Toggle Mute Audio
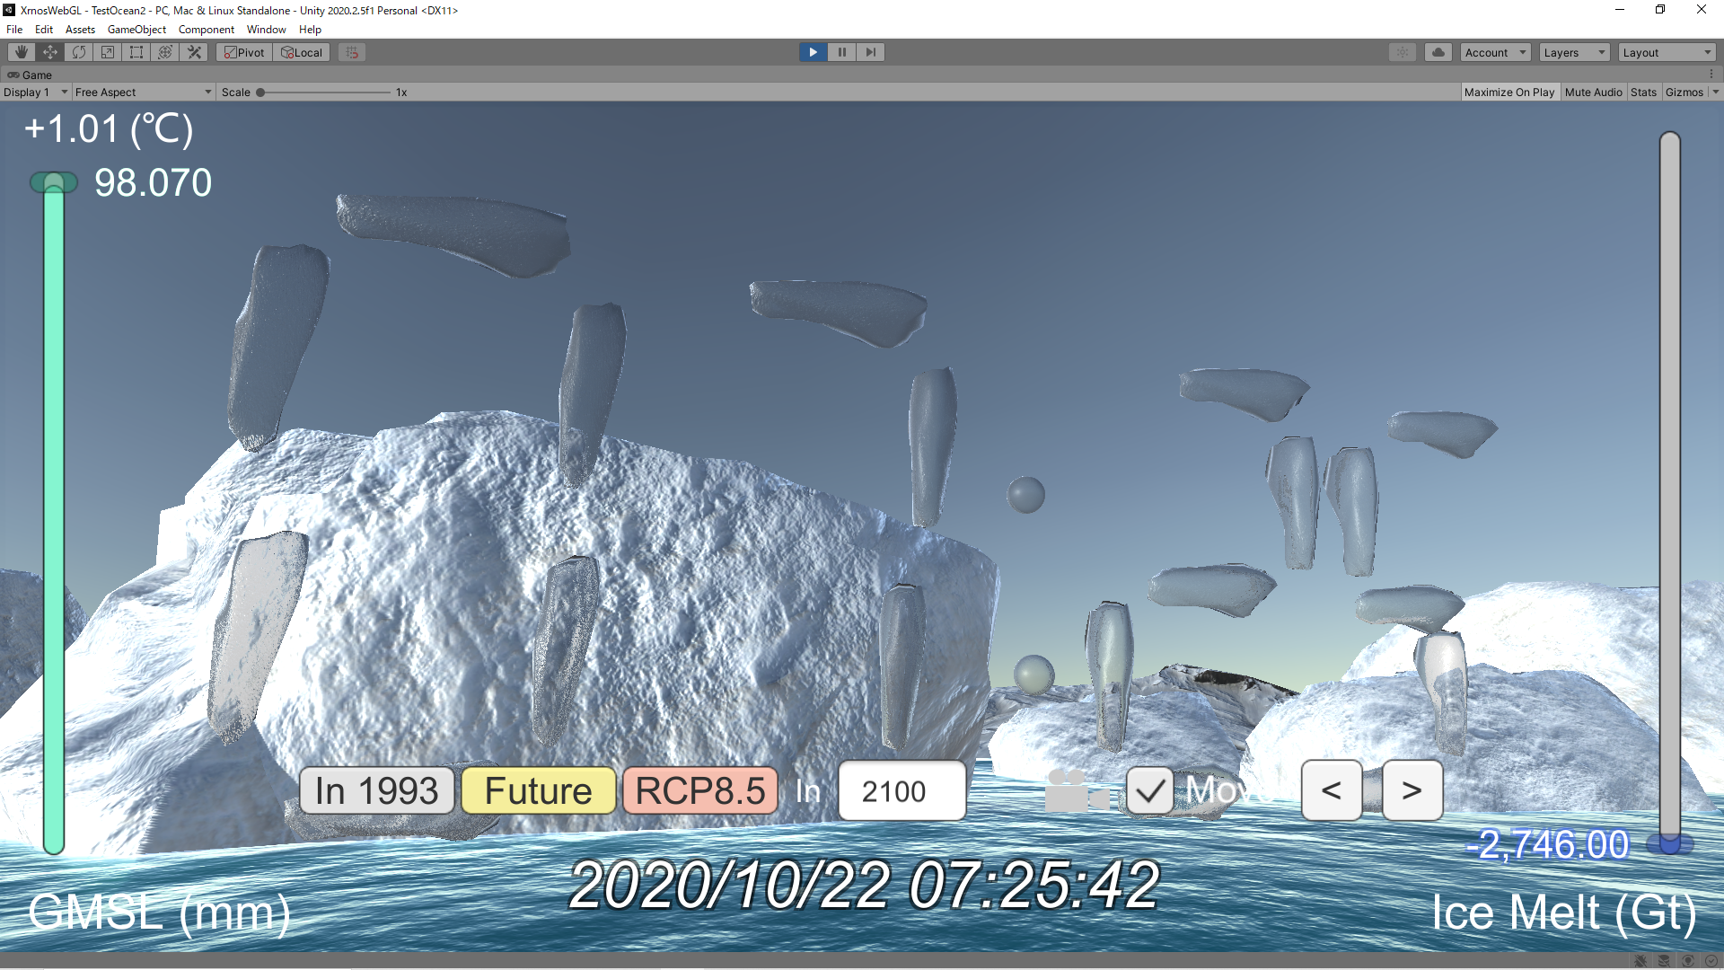1724x970 pixels. point(1593,92)
